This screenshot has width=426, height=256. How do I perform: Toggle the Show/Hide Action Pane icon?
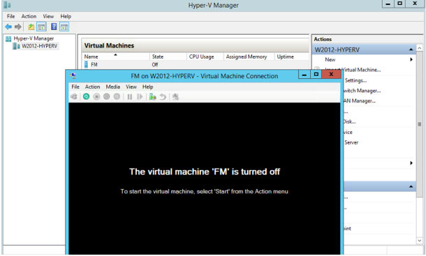click(64, 27)
